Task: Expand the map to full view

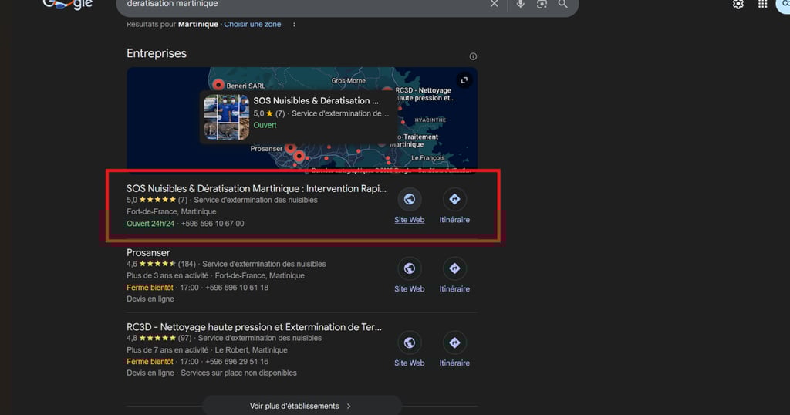Action: [464, 80]
